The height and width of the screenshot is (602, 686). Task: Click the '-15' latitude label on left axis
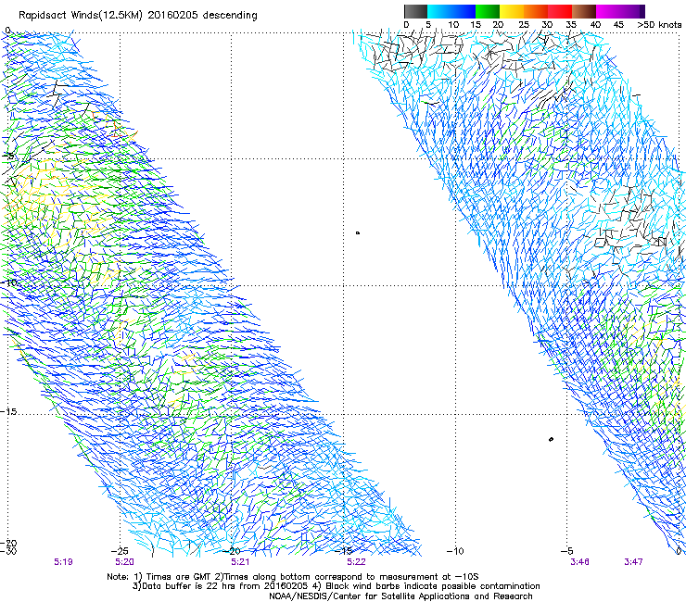click(x=8, y=412)
